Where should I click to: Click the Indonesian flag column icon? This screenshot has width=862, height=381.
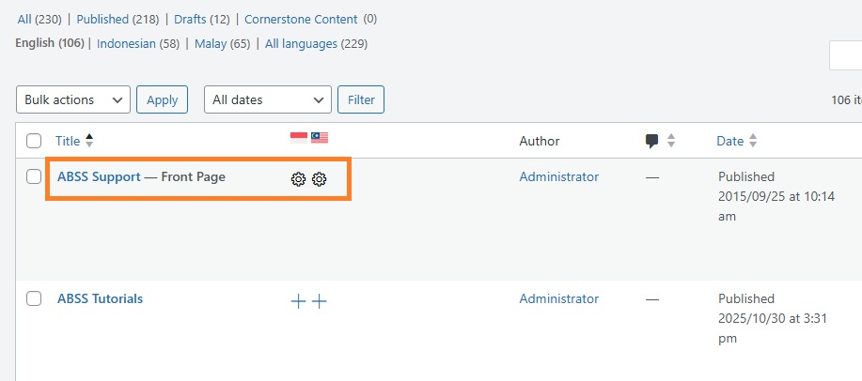coord(299,138)
